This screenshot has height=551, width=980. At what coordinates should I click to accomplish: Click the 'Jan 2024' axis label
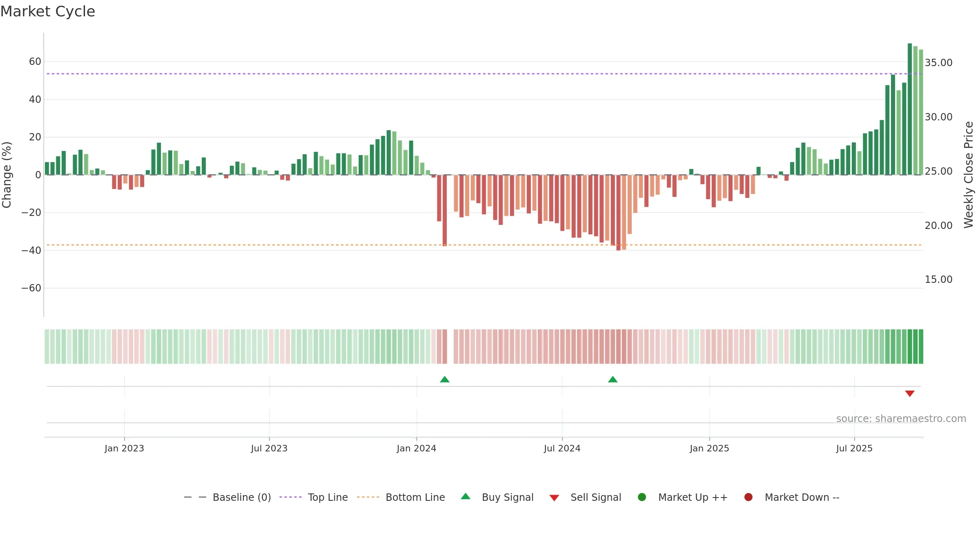pyautogui.click(x=416, y=449)
